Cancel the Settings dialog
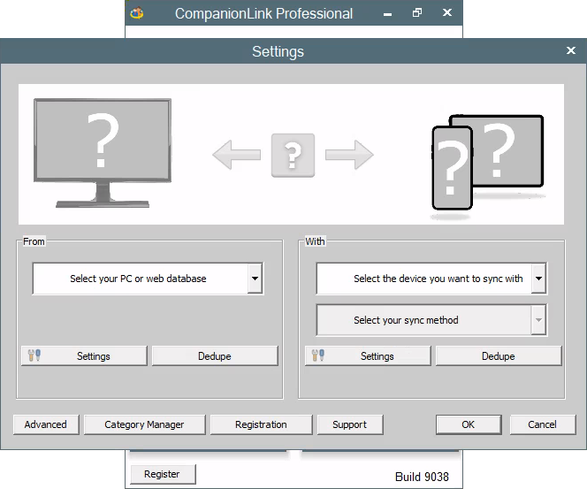 pyautogui.click(x=543, y=424)
